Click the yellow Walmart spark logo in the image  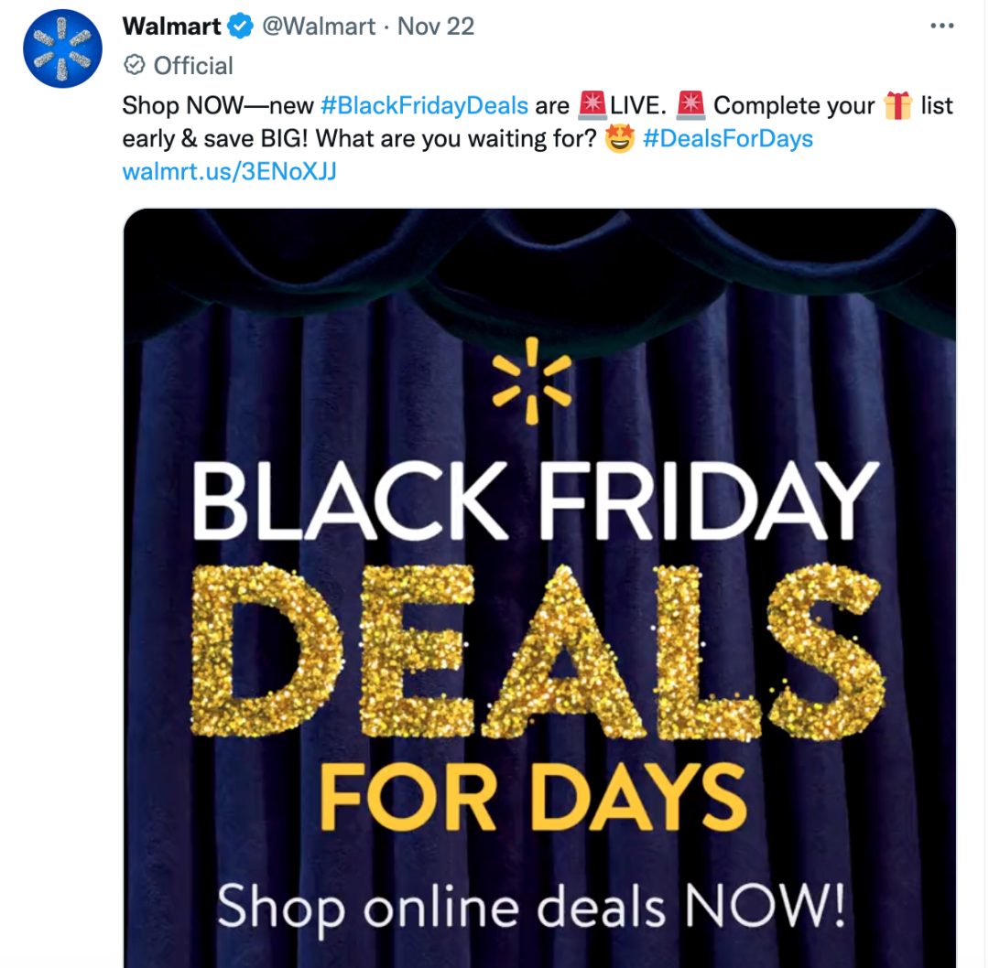tap(532, 381)
